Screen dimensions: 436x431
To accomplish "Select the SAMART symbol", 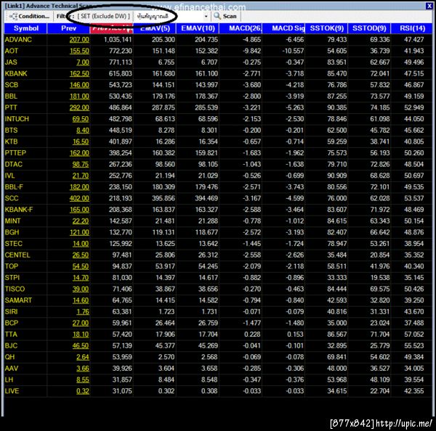I will 18,300.
